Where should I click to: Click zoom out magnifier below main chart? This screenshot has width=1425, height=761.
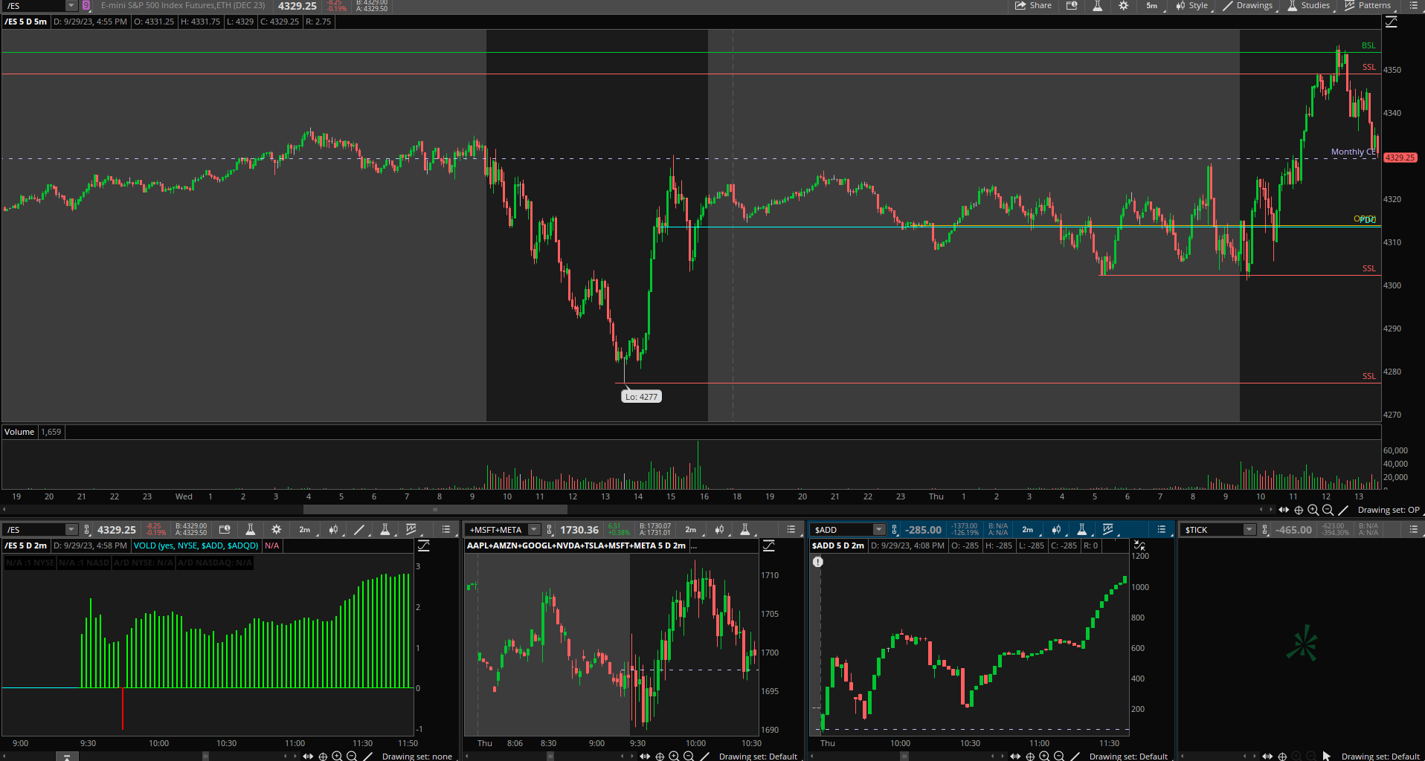coord(1328,510)
